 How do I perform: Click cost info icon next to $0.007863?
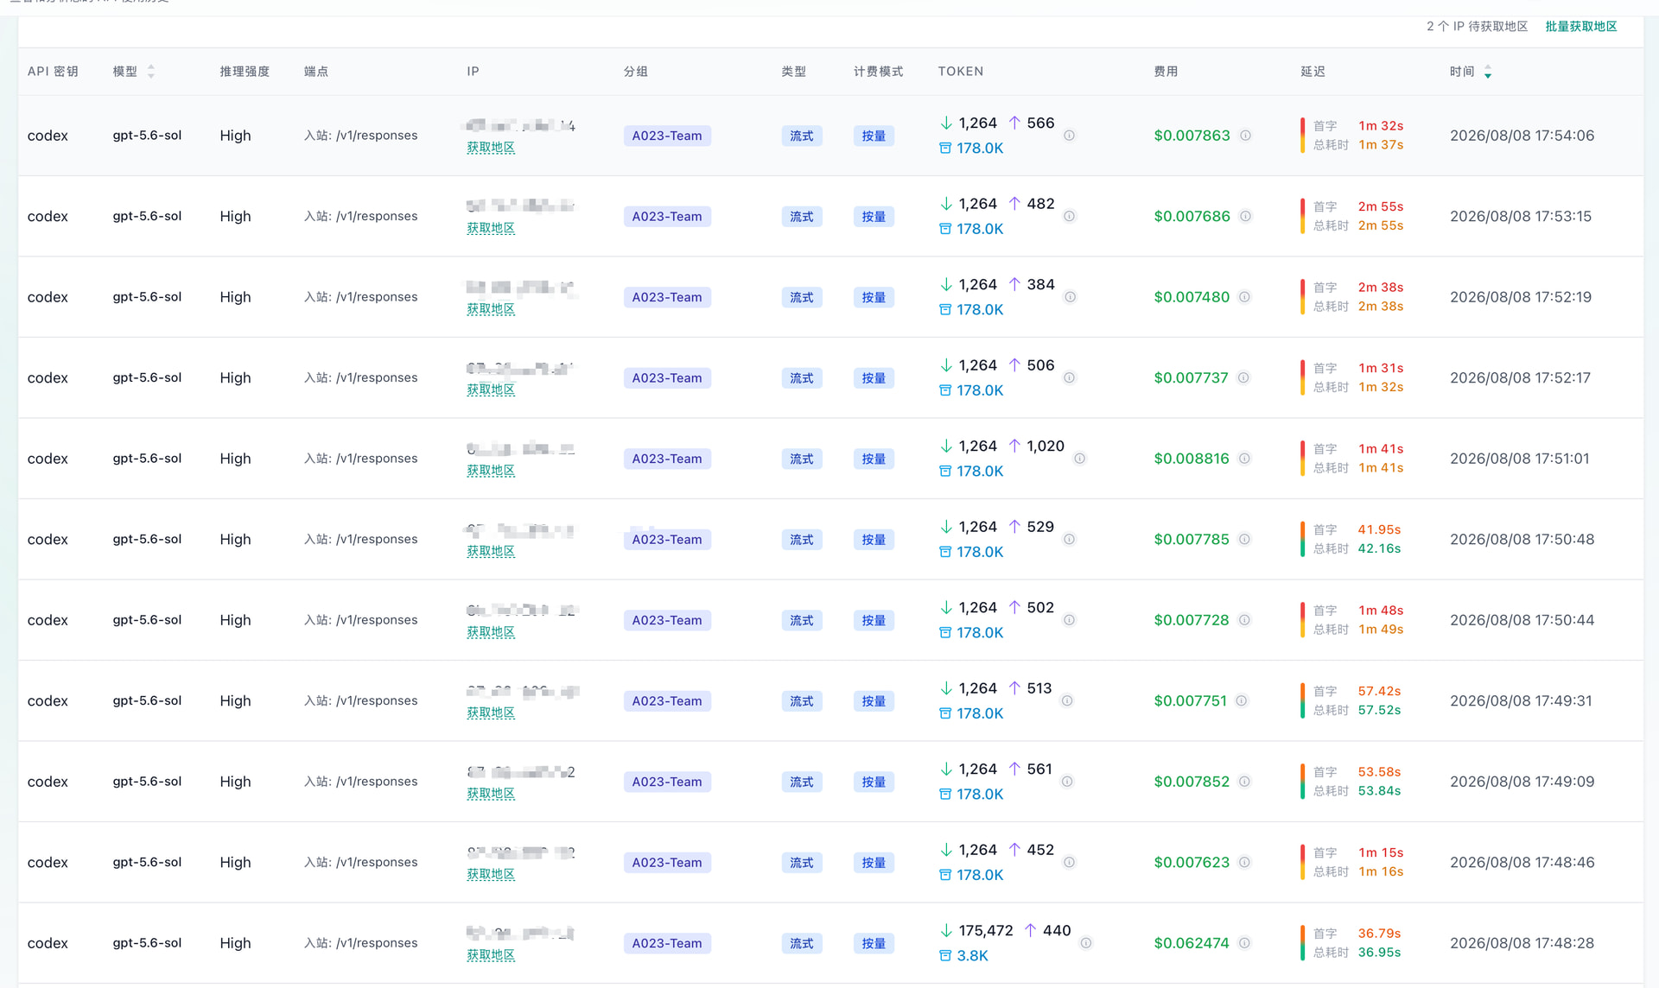(x=1245, y=136)
